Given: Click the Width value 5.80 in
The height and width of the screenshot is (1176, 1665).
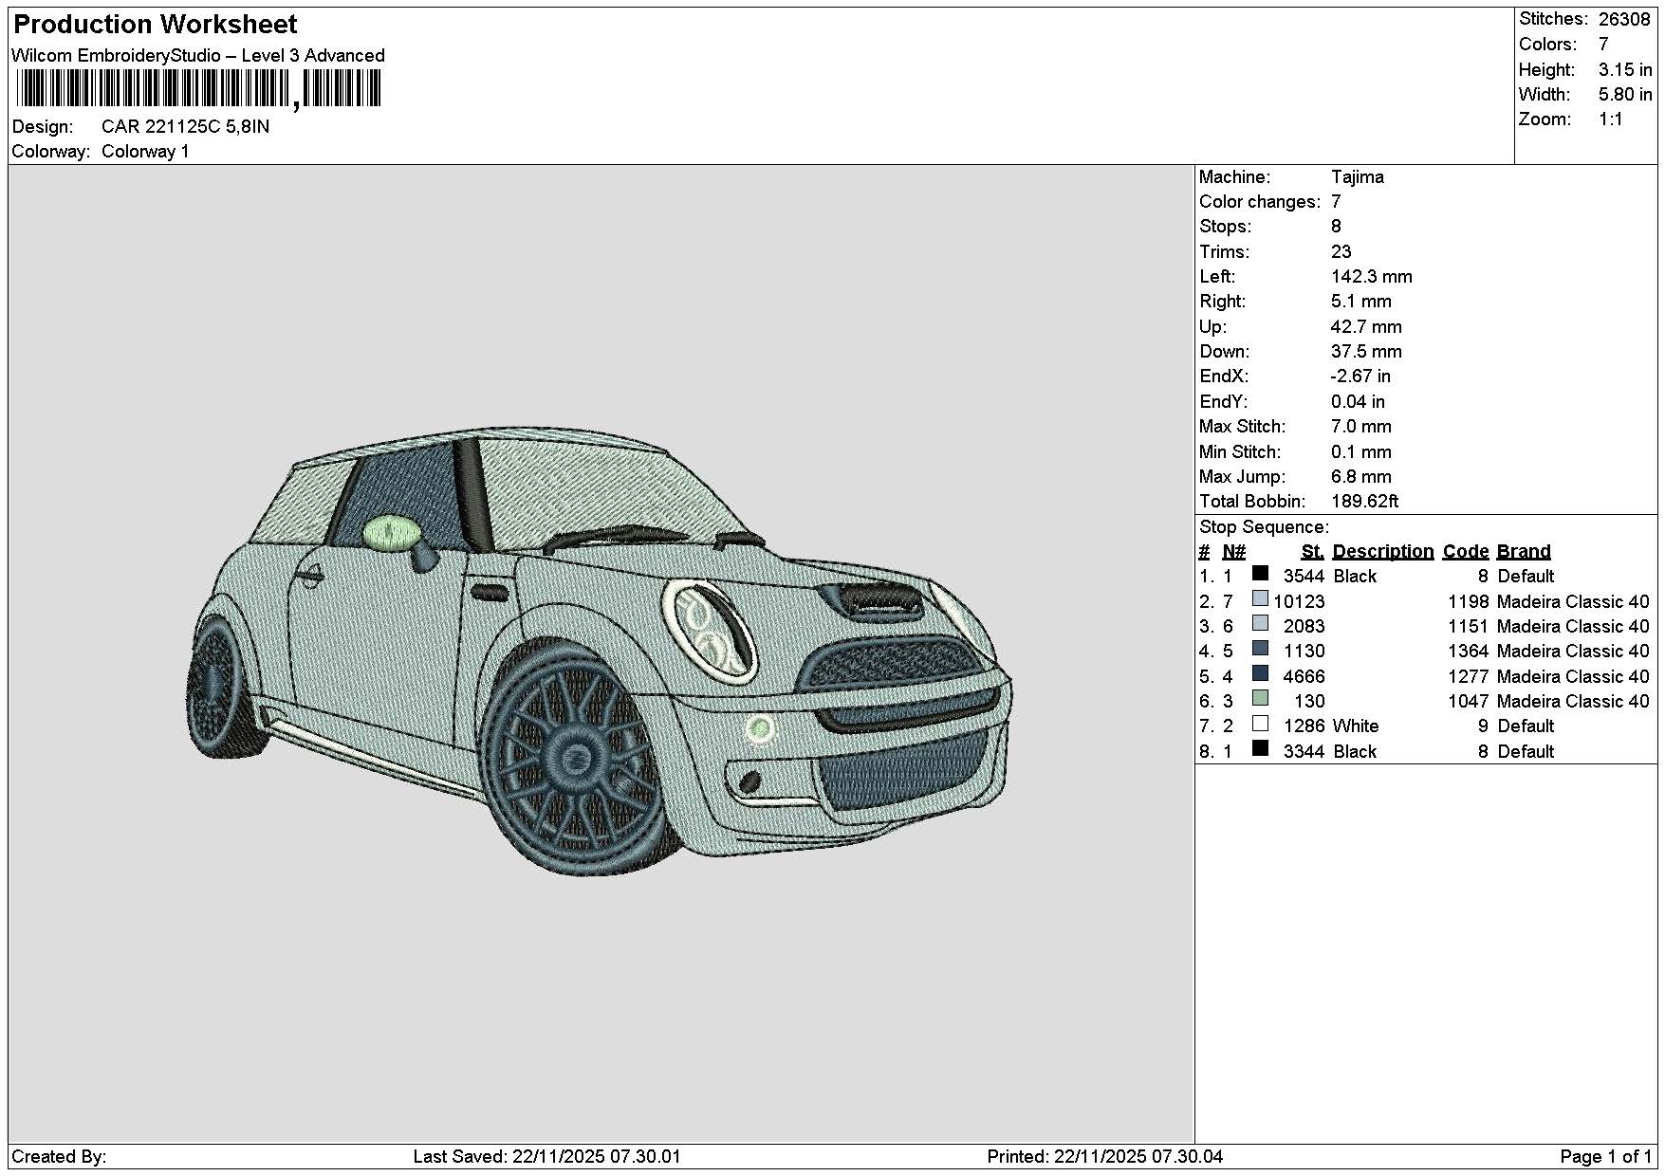Looking at the screenshot, I should point(1625,95).
